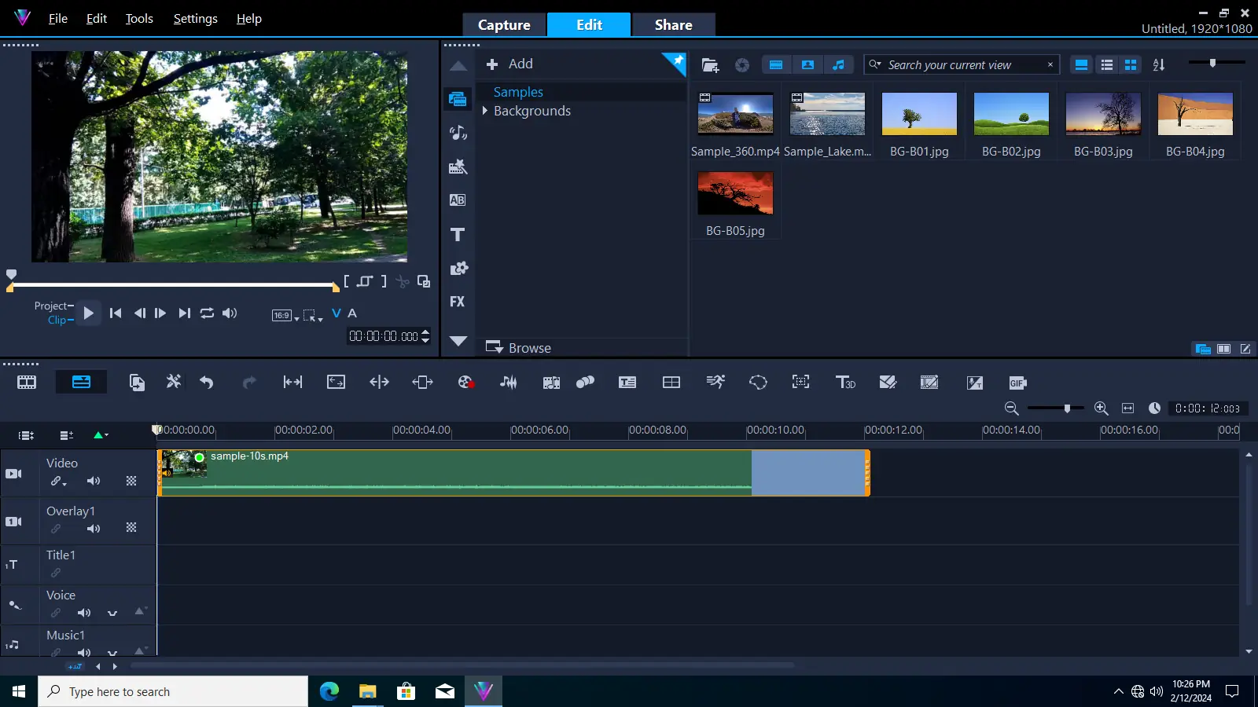This screenshot has width=1258, height=707.
Task: Open the library sort options dropdown
Action: pos(1157,64)
